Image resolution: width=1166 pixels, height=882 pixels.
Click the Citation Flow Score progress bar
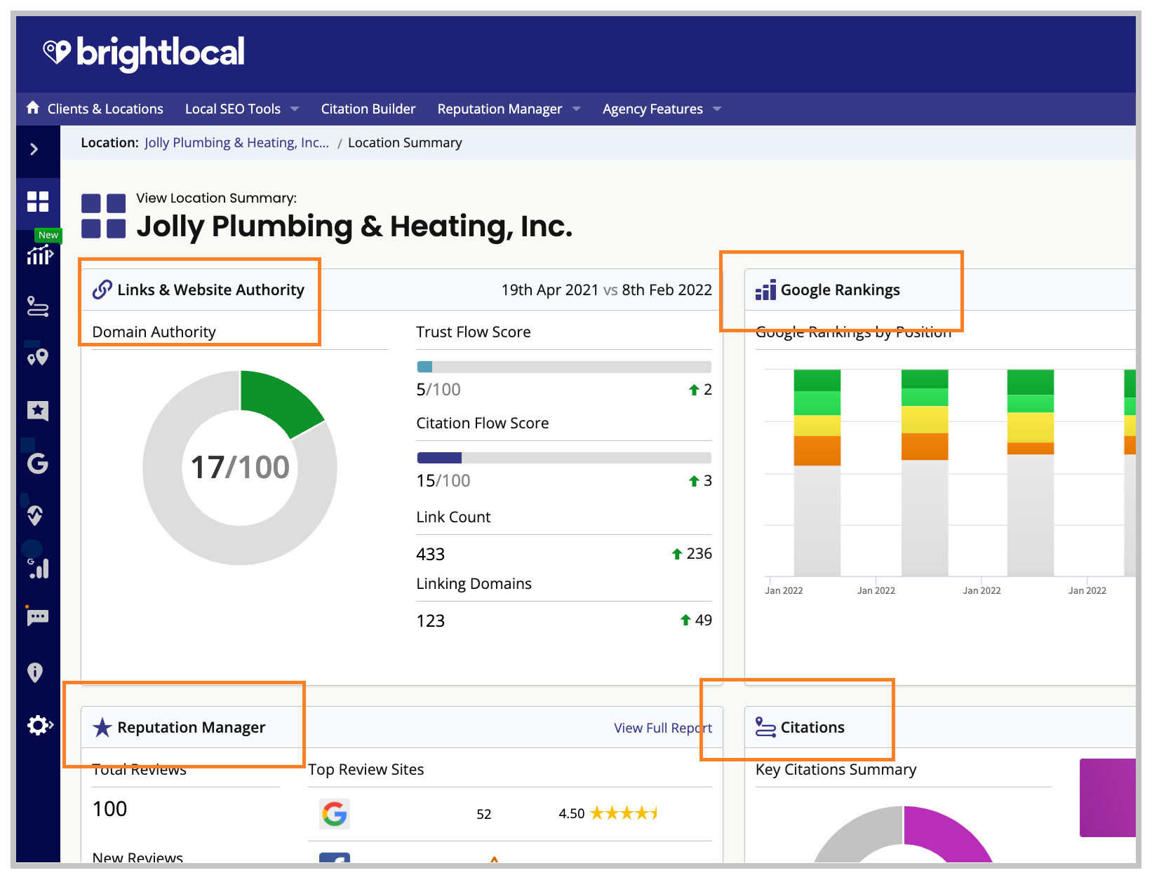click(564, 458)
